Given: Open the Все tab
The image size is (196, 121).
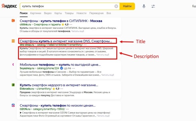Looking at the screenshot, I should point(109,13).
